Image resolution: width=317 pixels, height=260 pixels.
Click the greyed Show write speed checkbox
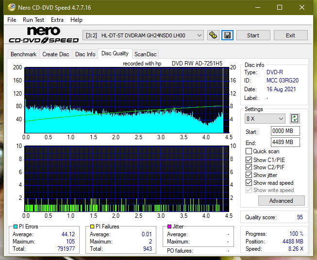coord(249,190)
